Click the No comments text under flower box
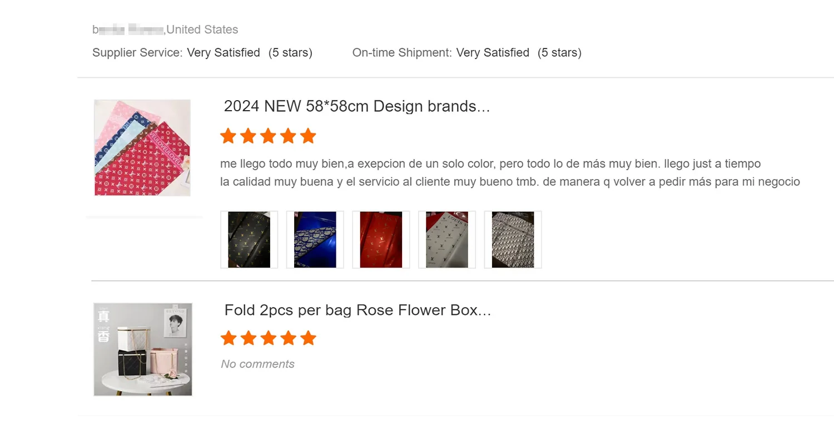Screen dimensions: 834x445 tap(257, 364)
